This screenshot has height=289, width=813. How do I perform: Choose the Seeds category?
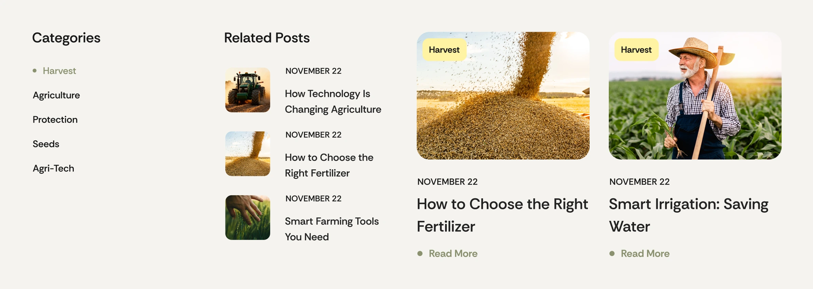pyautogui.click(x=46, y=144)
